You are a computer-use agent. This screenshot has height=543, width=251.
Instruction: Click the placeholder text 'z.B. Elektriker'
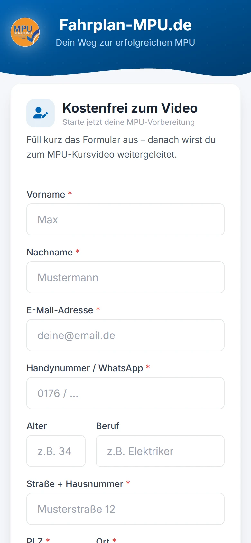coord(140,451)
